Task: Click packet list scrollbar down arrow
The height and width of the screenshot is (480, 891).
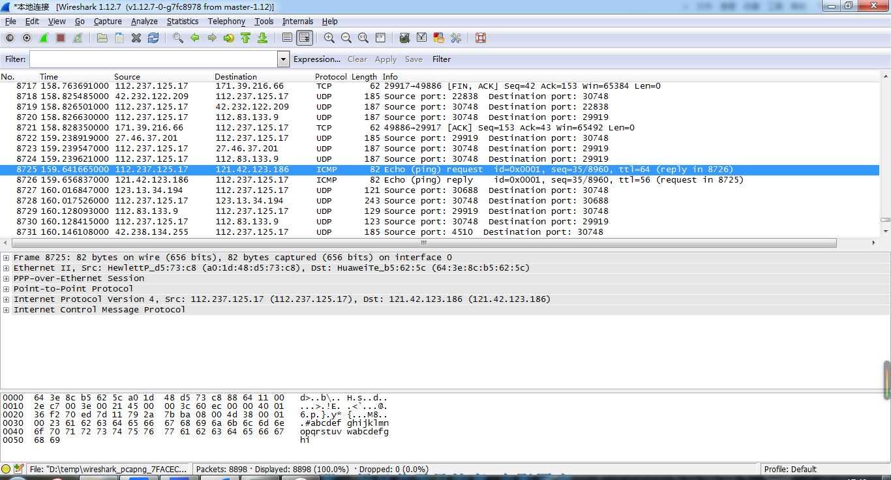Action: click(886, 232)
